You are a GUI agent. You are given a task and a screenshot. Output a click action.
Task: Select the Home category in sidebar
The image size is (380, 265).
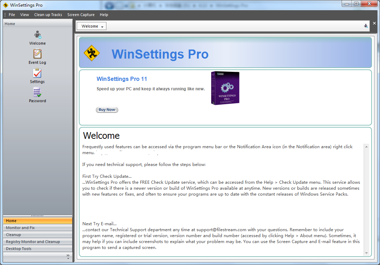pos(38,221)
